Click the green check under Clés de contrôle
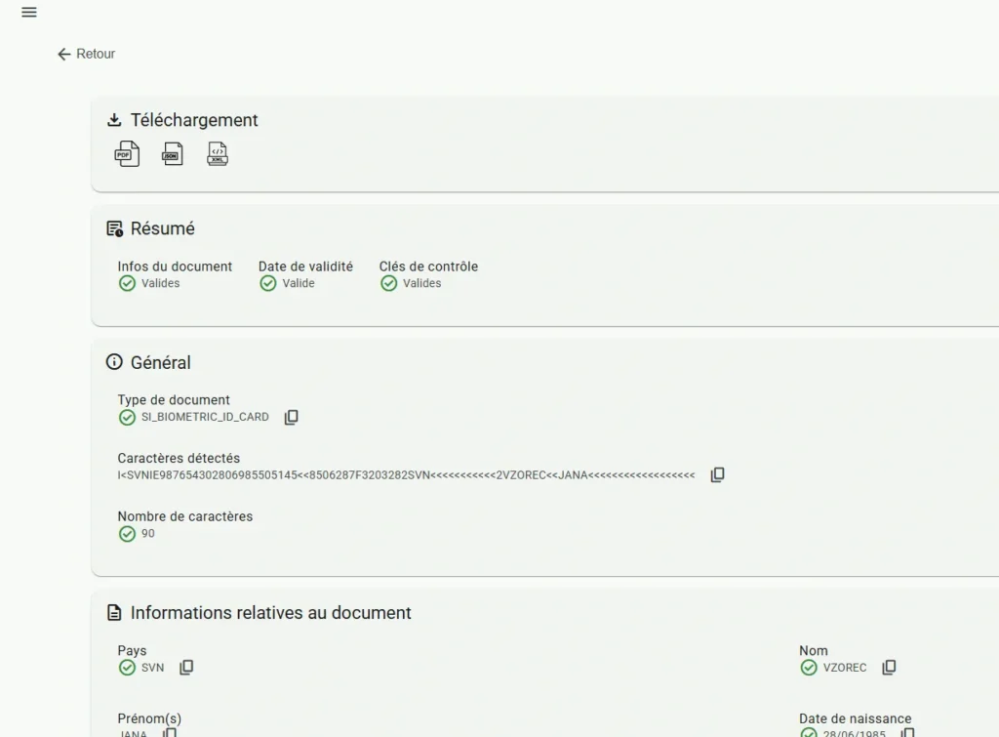Screen dimensions: 999x737 pos(388,283)
